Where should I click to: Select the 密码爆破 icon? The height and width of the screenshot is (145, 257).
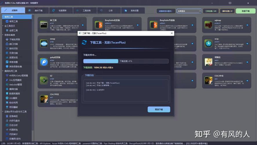click(x=7, y=107)
